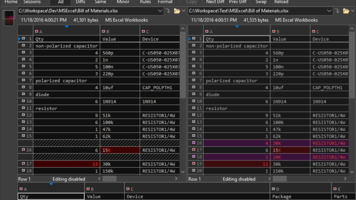356x200 pixels.
Task: Toggle the Minor differences filter
Action: 123,2
